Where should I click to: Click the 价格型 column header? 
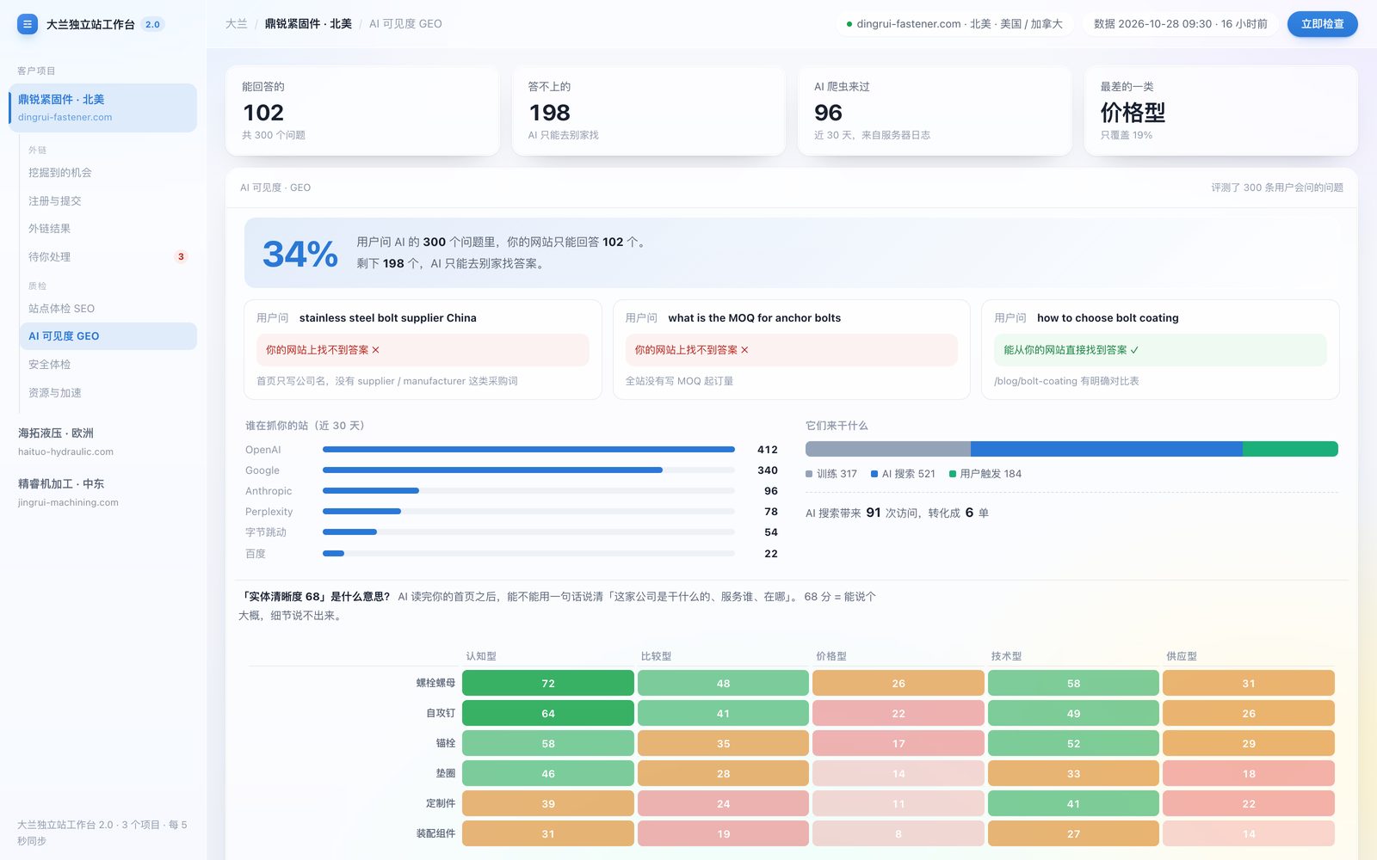coord(831,656)
